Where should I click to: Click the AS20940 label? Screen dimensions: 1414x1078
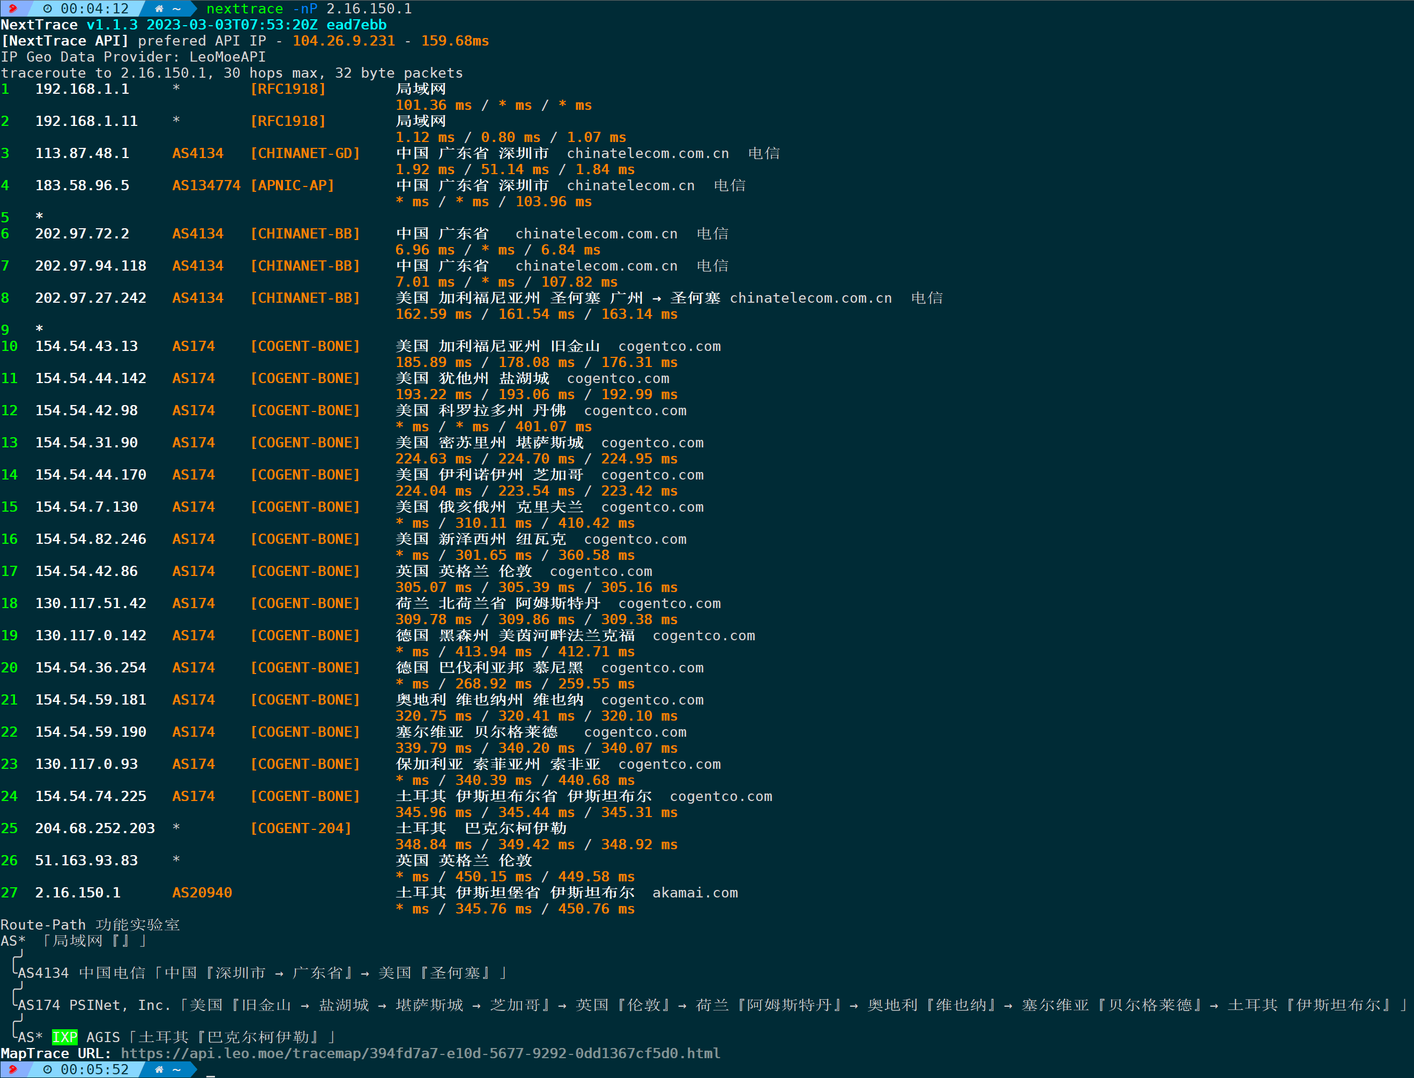[202, 892]
